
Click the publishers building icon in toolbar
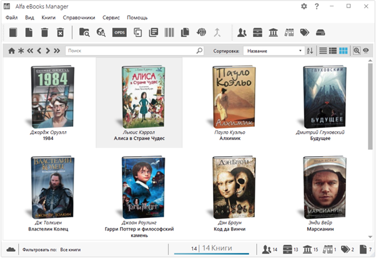(x=273, y=32)
